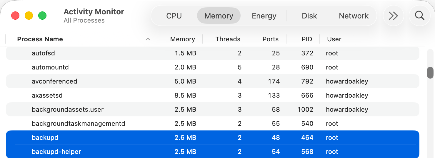Sort processes by PID column
The height and width of the screenshot is (158, 435).
pyautogui.click(x=306, y=39)
